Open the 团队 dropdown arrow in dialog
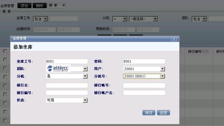The height and width of the screenshot is (126, 224). (x=85, y=69)
